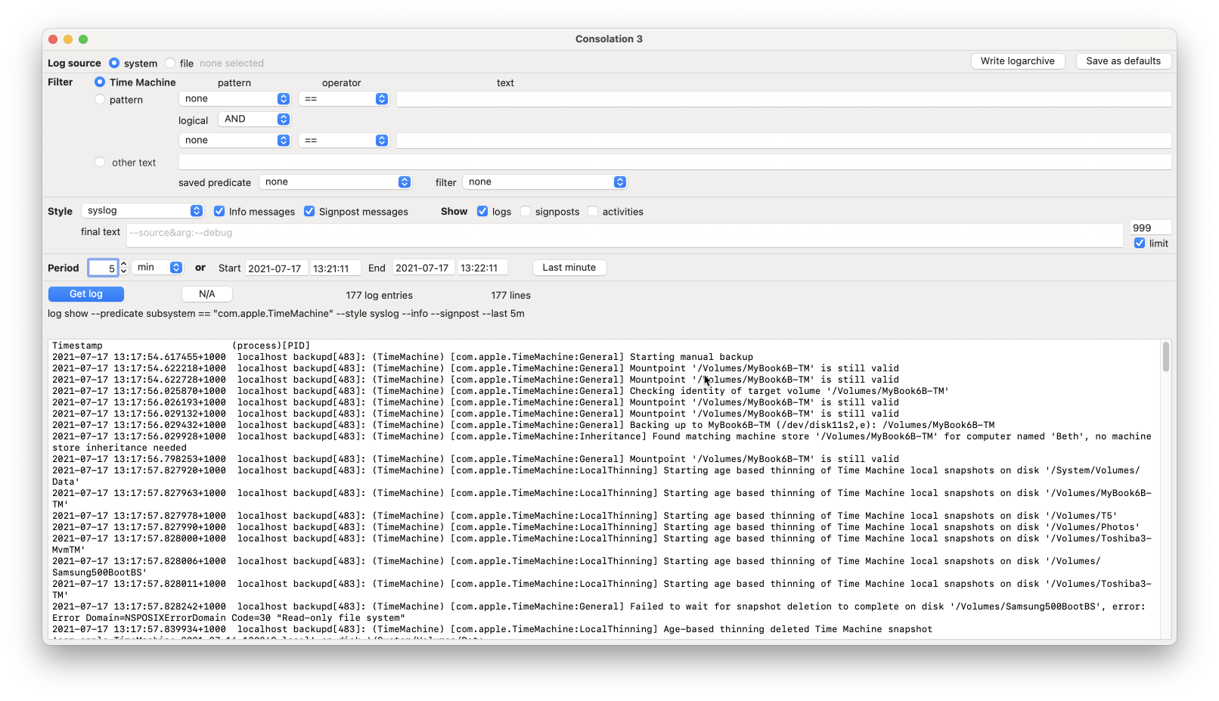Uncheck the Info messages checkbox
This screenshot has width=1219, height=701.
(x=219, y=211)
